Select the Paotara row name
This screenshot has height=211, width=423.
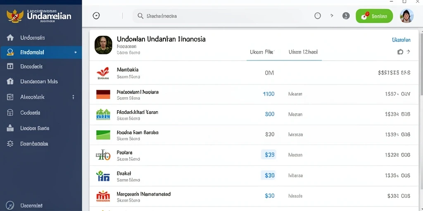click(124, 152)
